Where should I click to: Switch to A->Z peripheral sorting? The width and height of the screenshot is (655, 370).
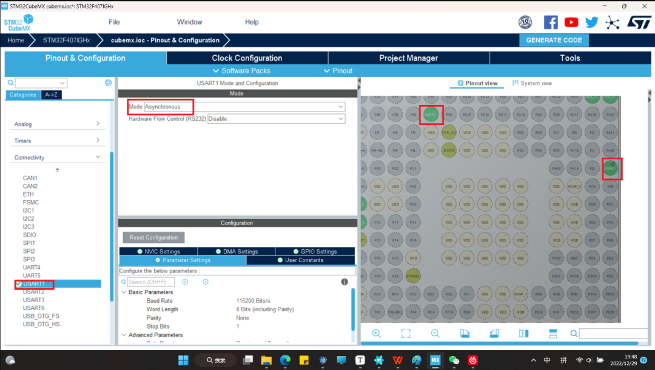(x=52, y=95)
